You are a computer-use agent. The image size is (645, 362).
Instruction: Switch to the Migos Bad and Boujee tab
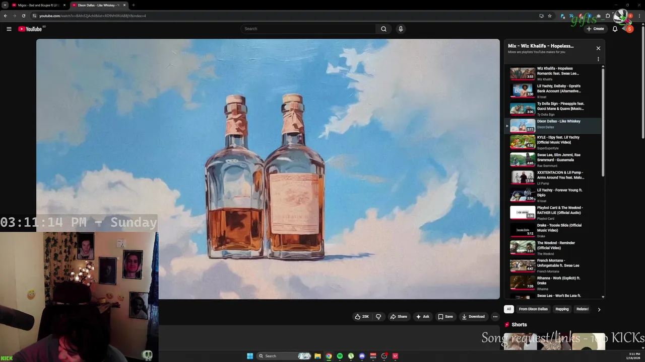[x=38, y=5]
